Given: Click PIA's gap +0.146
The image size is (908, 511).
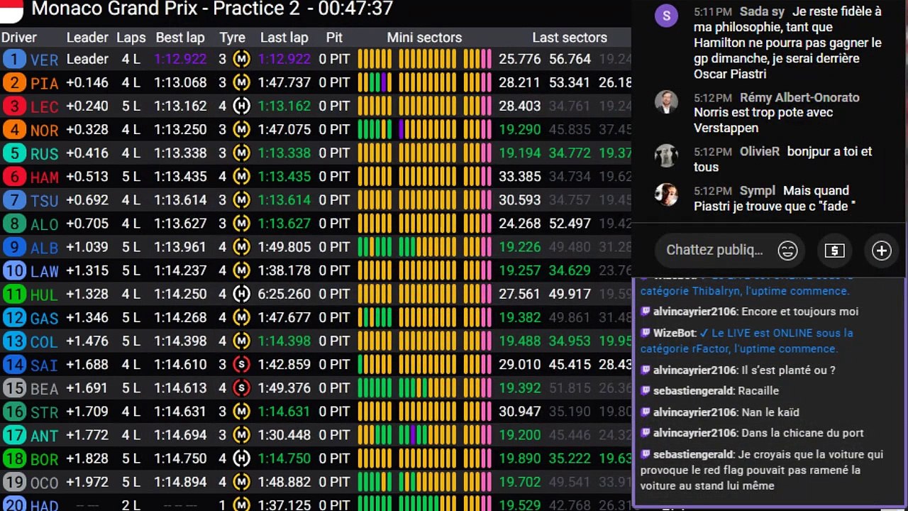Looking at the screenshot, I should coord(87,82).
